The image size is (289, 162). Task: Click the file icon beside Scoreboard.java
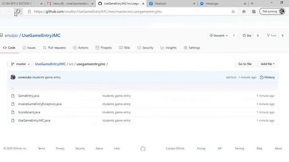tap(13, 112)
